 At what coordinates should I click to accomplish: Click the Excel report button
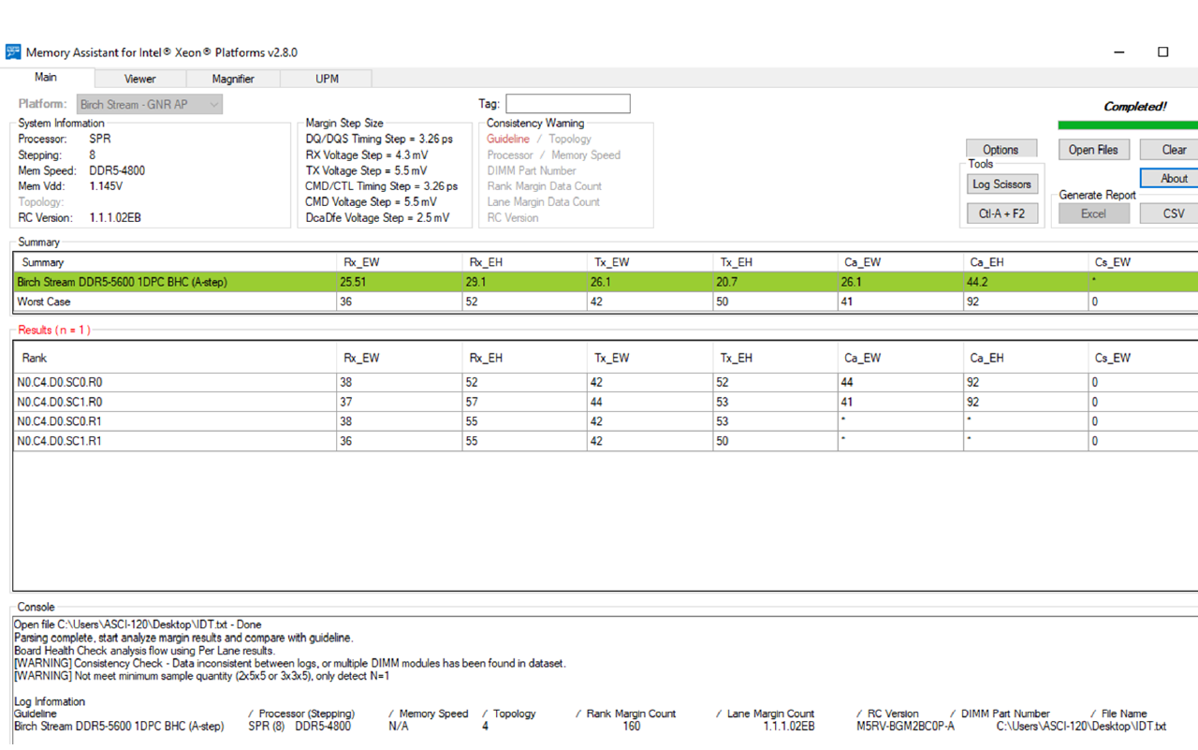pyautogui.click(x=1093, y=213)
